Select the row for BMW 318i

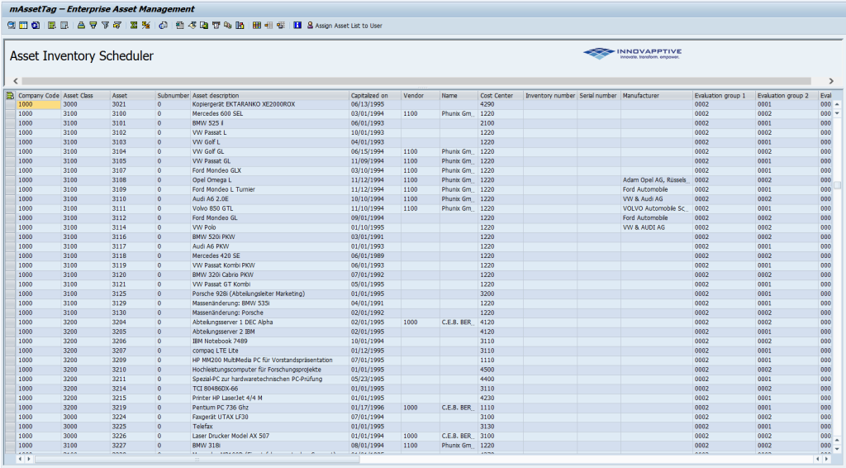(x=10, y=446)
